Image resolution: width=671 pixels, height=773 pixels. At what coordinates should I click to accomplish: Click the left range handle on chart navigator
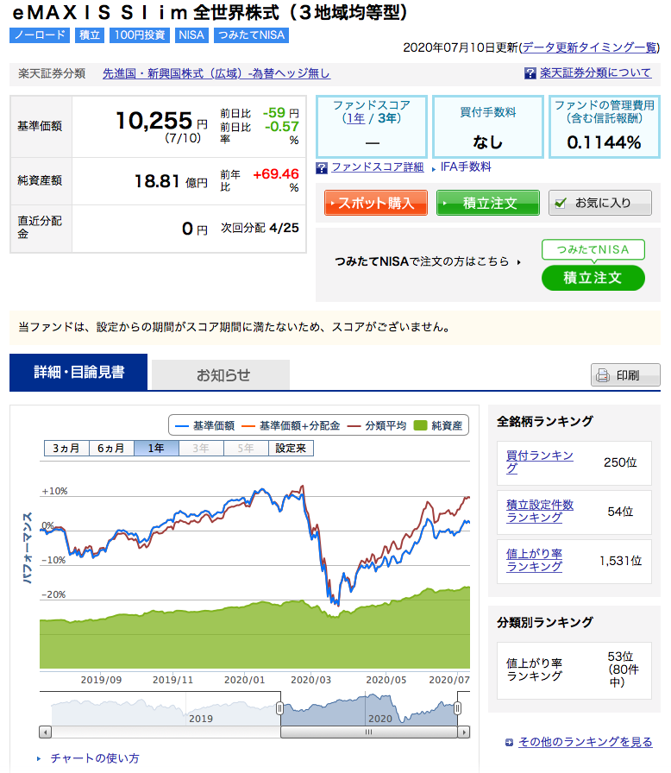point(279,708)
